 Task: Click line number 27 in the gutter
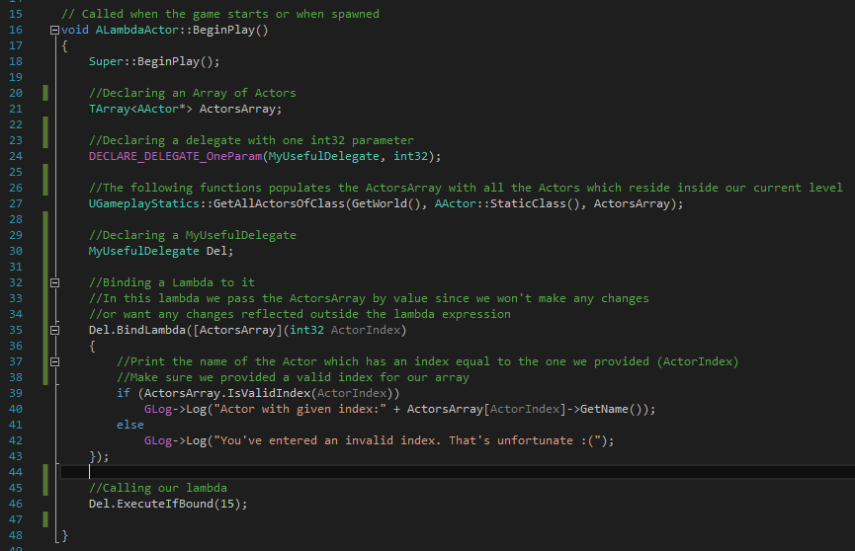pyautogui.click(x=16, y=203)
